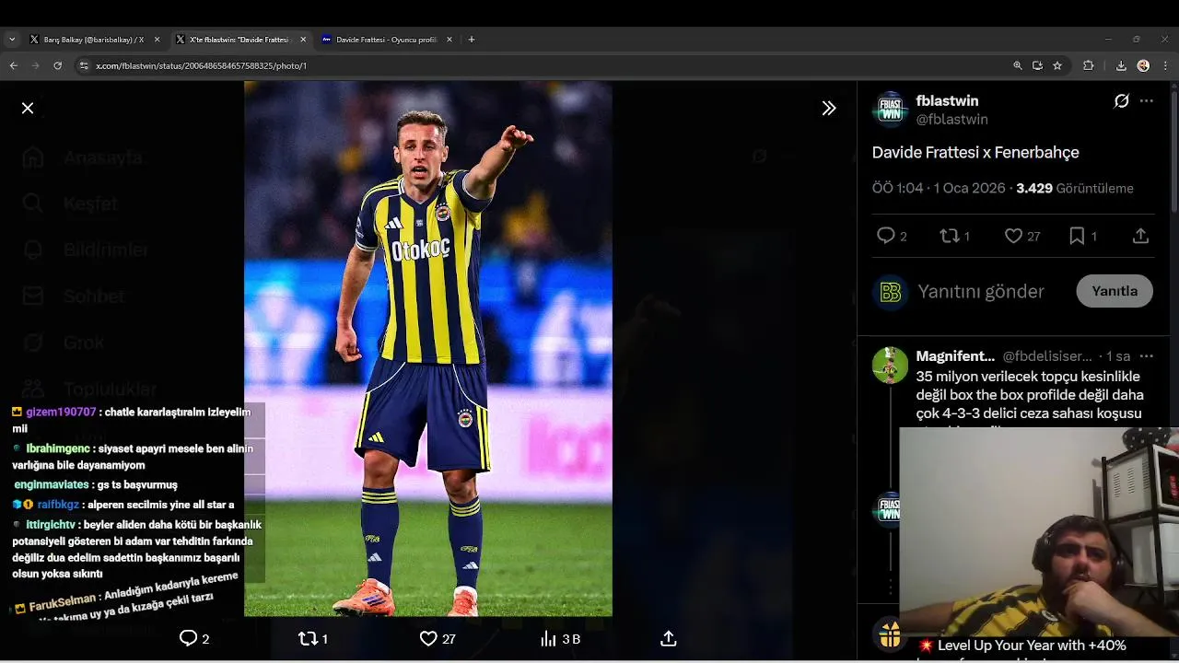This screenshot has height=663, width=1179.
Task: Click share icon in tweet side panel
Action: pos(1140,236)
